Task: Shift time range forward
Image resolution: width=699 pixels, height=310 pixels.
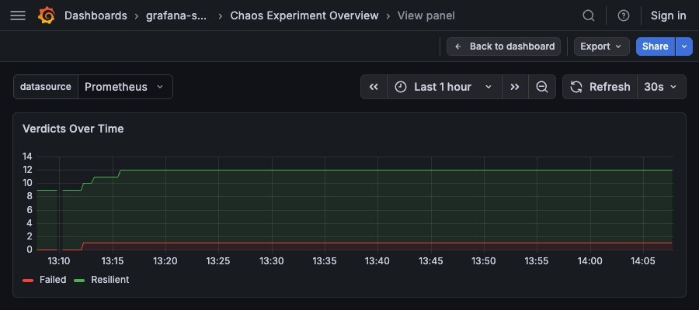Action: (x=515, y=87)
